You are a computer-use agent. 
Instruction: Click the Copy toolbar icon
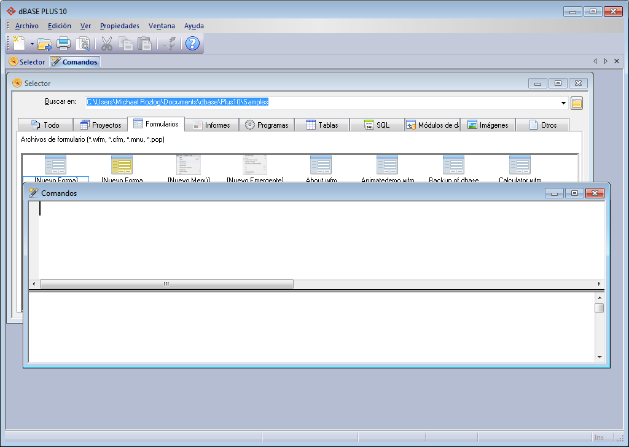(125, 44)
